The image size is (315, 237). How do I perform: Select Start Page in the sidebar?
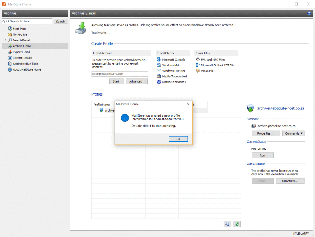click(19, 29)
